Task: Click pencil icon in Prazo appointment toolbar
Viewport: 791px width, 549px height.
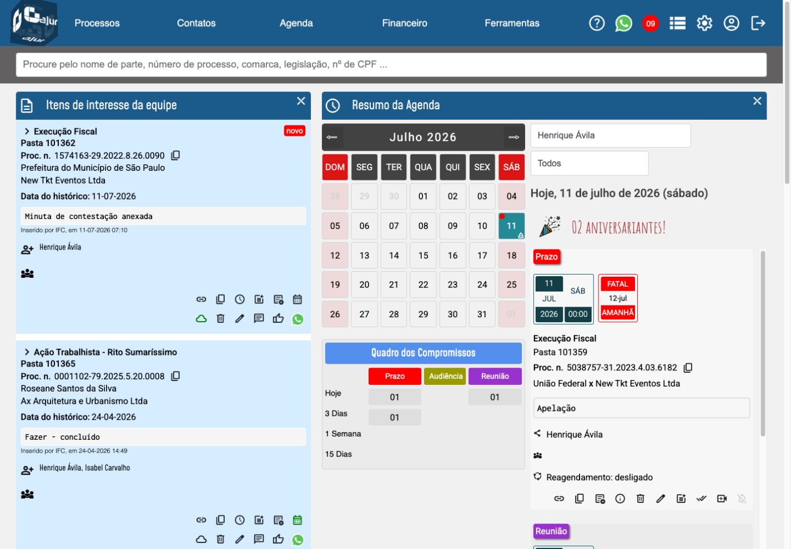Action: pyautogui.click(x=661, y=499)
